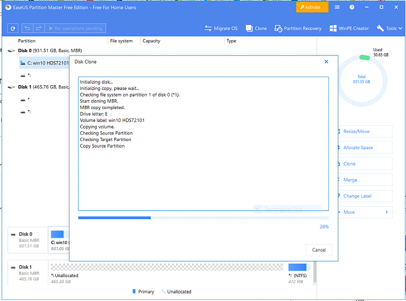Open the Migrate OS tool
This screenshot has width=406, height=301.
[x=221, y=28]
